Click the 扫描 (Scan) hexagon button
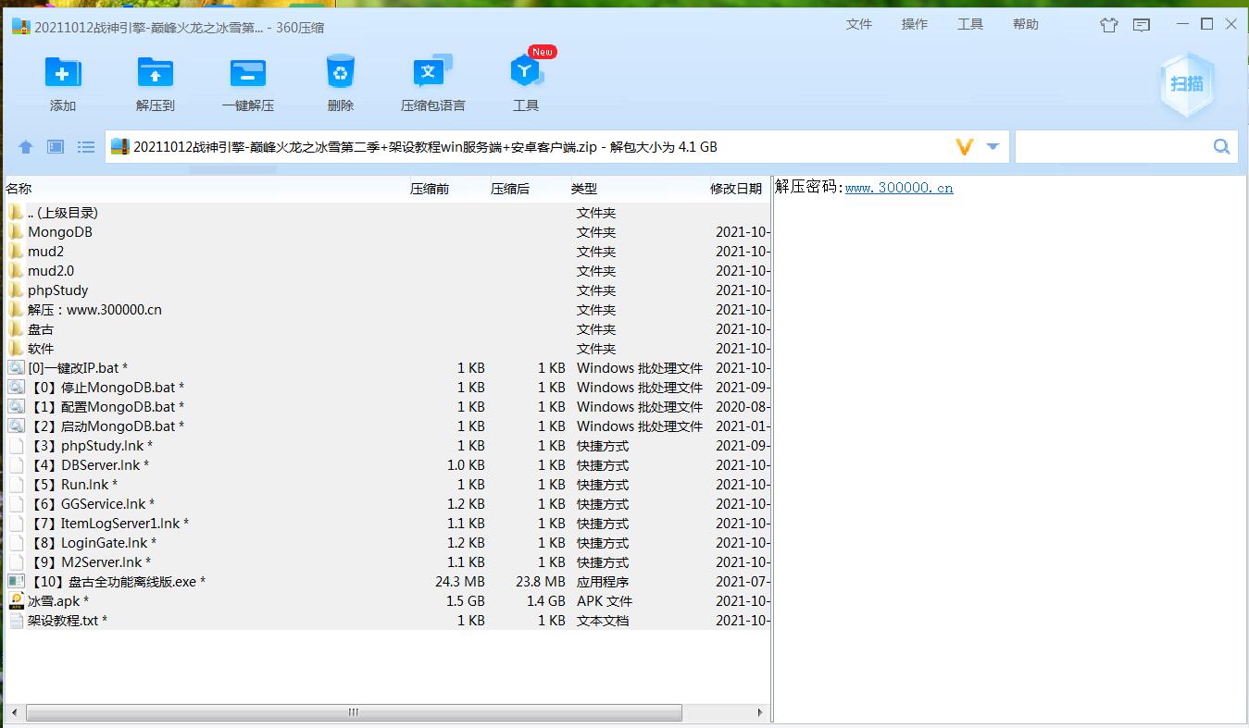1249x728 pixels. tap(1186, 84)
